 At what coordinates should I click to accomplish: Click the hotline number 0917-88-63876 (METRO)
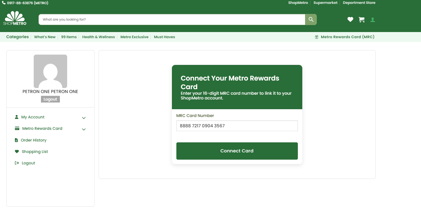[x=28, y=3]
